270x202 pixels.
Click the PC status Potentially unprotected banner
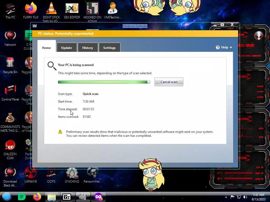pyautogui.click(x=135, y=33)
